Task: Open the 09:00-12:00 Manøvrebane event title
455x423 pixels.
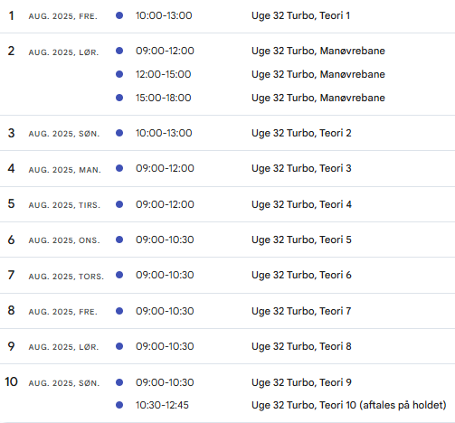Action: point(318,51)
